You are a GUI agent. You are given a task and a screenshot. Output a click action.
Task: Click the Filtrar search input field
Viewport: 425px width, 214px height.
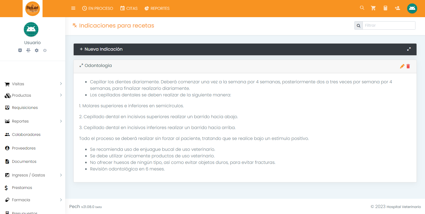(x=388, y=25)
